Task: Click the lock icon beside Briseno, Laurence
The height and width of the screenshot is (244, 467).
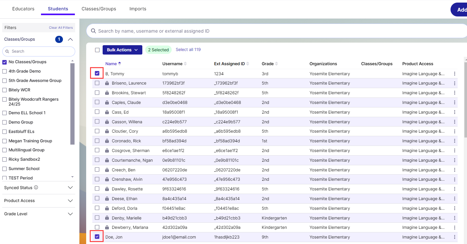Action: pyautogui.click(x=107, y=83)
